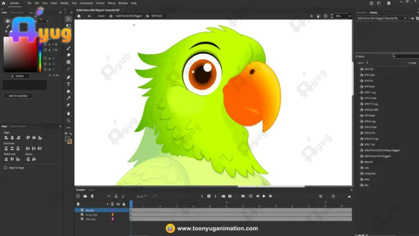Screen dimensions: 419x236
Task: Select the Eraser tool
Action: click(x=68, y=55)
